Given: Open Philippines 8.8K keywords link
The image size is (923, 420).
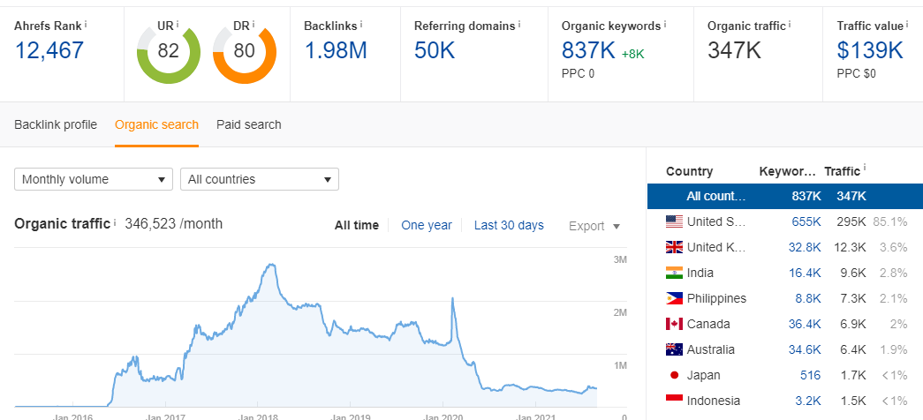Looking at the screenshot, I should tap(808, 299).
